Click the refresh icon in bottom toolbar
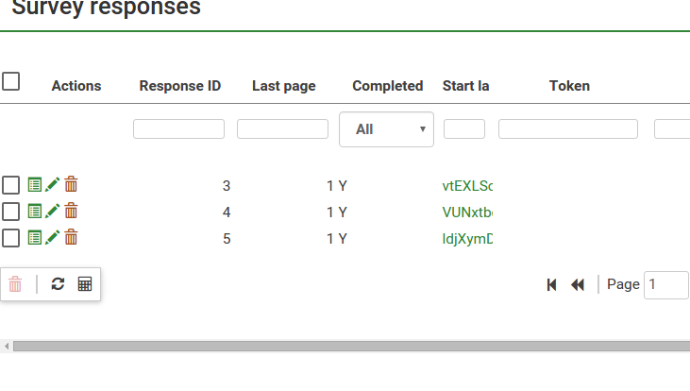The width and height of the screenshot is (690, 391). [58, 283]
